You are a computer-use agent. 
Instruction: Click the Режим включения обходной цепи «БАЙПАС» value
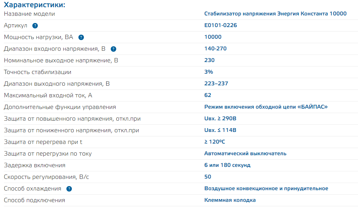coord(266,107)
